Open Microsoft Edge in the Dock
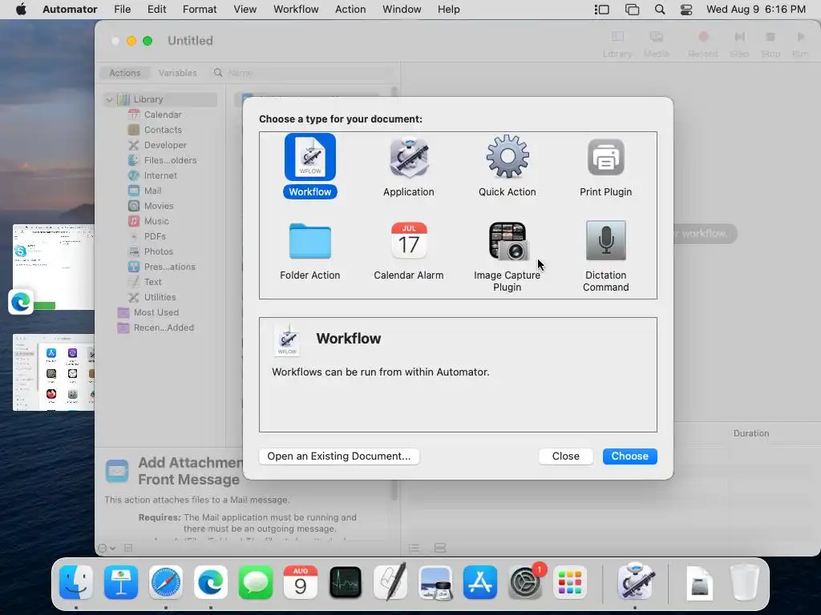This screenshot has width=821, height=615. point(211,583)
